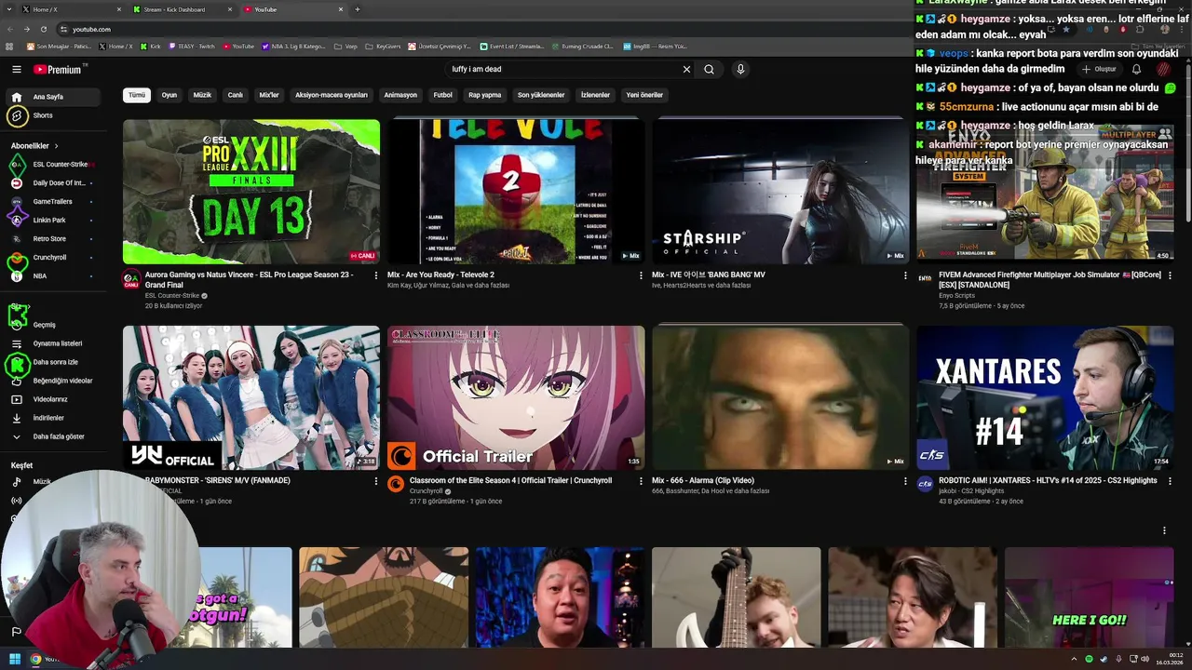The image size is (1192, 670).
Task: Open Geçmiş history in sidebar
Action: coord(54,325)
